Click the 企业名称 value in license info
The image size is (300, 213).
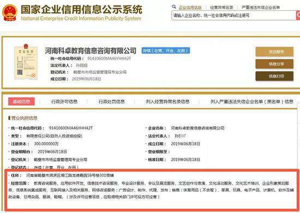pos(197,128)
